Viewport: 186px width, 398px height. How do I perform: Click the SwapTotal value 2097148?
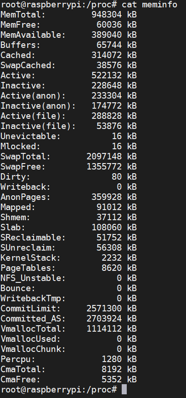(104, 157)
